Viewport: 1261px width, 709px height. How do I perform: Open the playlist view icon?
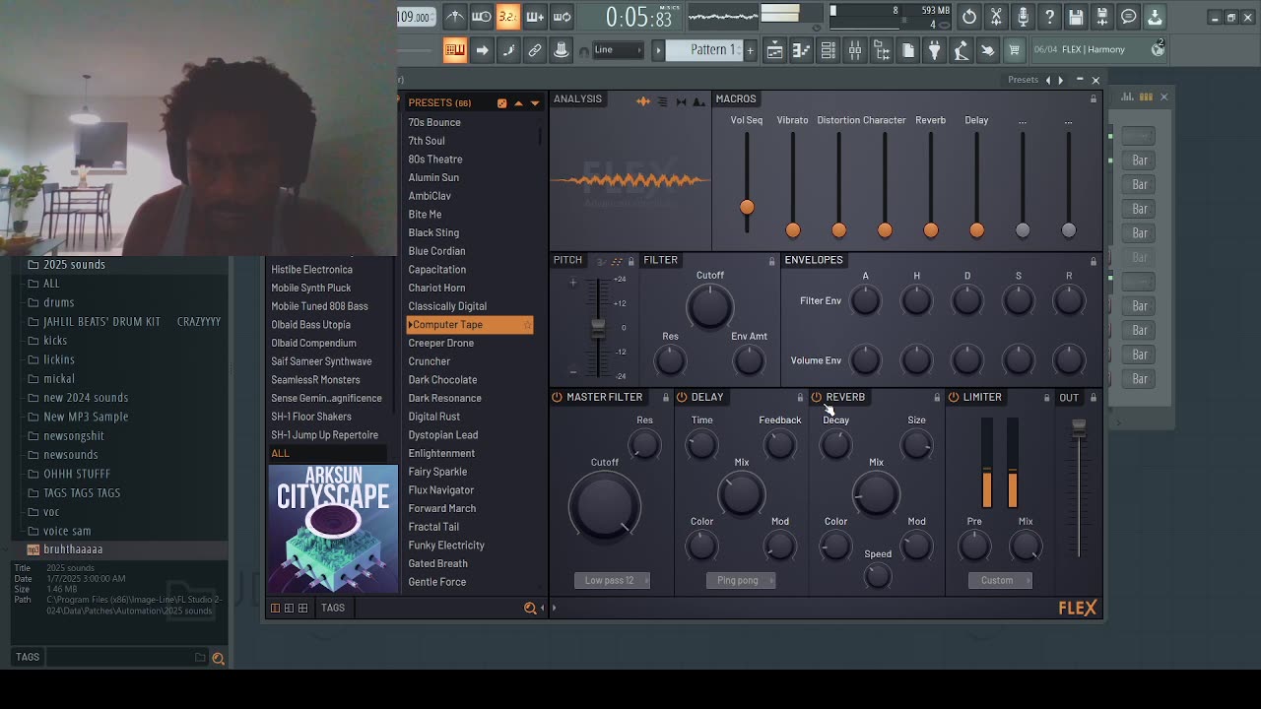775,50
